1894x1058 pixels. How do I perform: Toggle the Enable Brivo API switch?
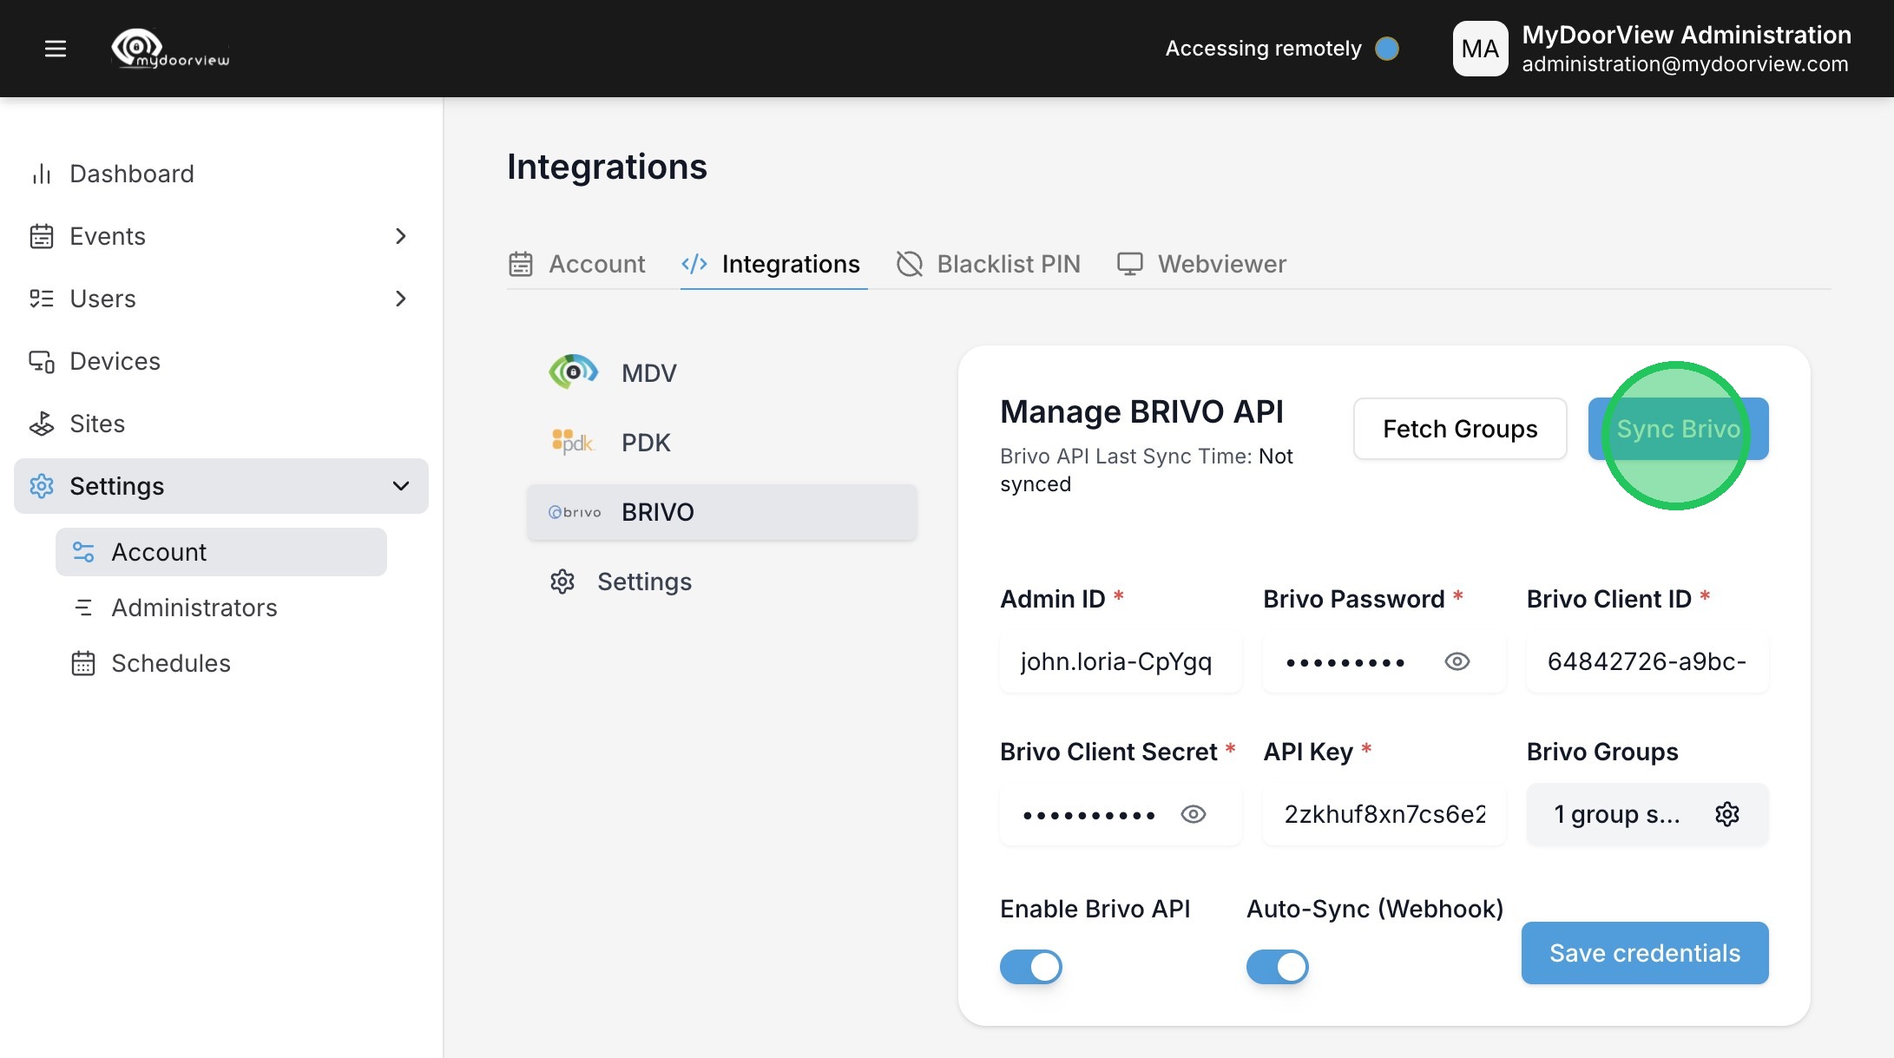pyautogui.click(x=1031, y=966)
